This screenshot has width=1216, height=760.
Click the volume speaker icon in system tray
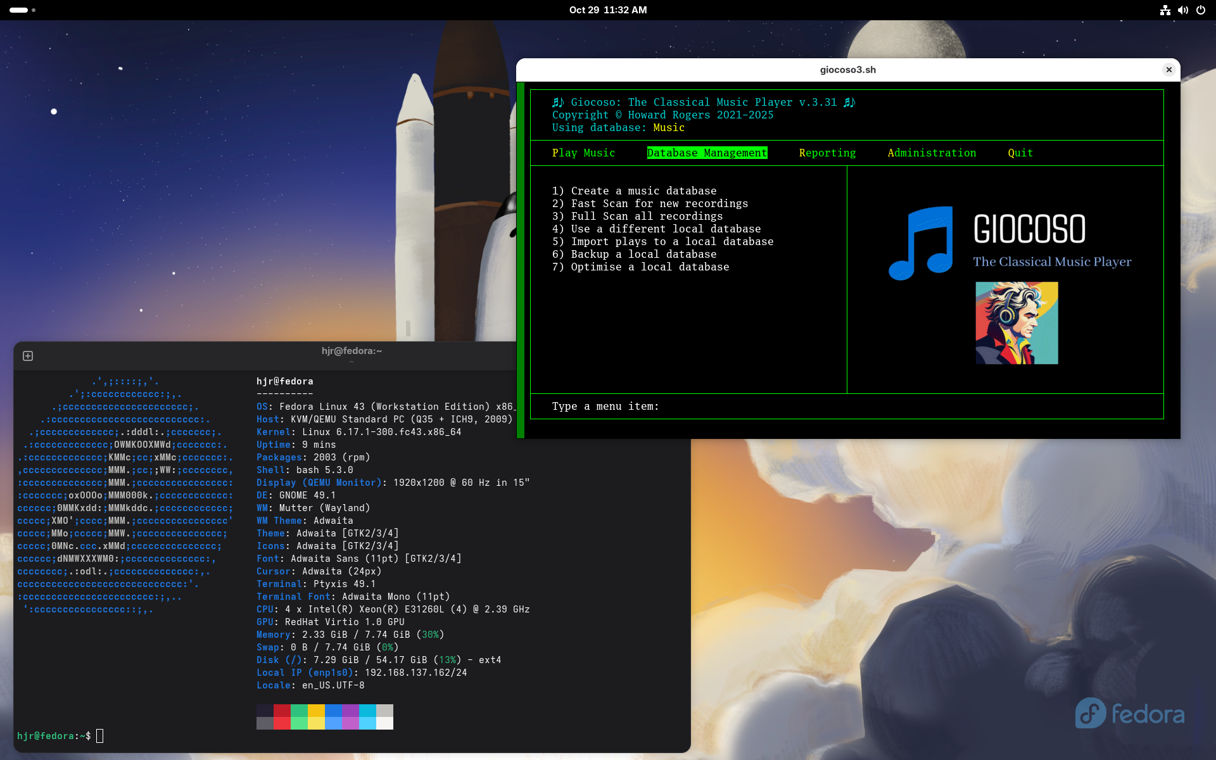coord(1182,10)
